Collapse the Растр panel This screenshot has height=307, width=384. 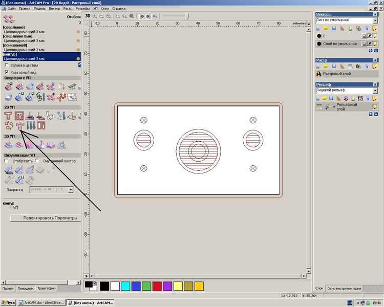click(375, 60)
